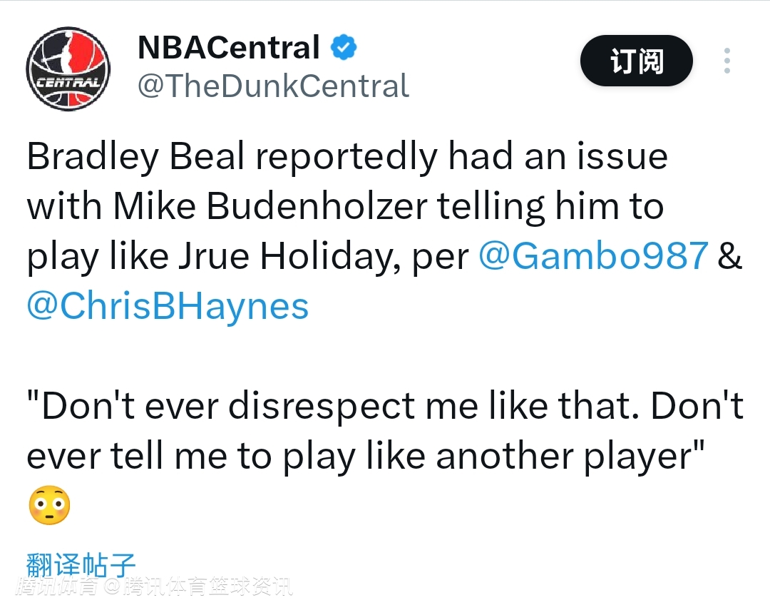The image size is (770, 610).
Task: Open the three-dot more options menu
Action: pyautogui.click(x=727, y=61)
